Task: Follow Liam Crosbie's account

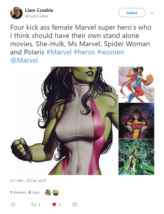Action: click(x=132, y=13)
